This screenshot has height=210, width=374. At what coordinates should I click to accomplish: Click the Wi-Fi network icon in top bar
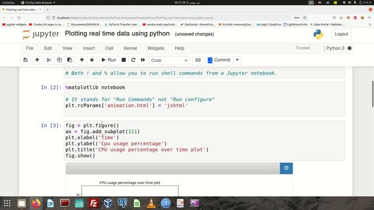tap(344, 2)
